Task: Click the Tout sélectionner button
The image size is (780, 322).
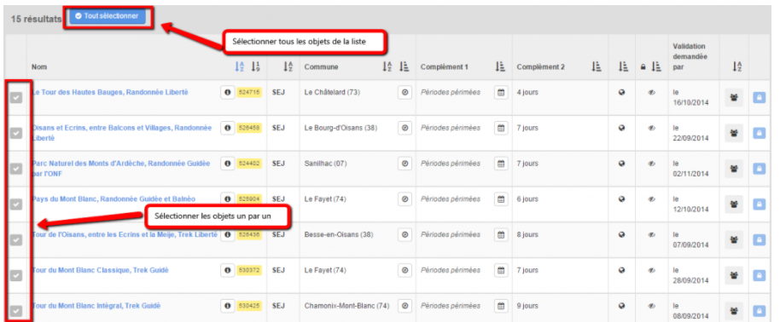Action: [x=108, y=16]
